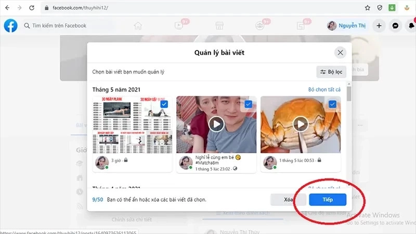Open the Messenger icon
The image size is (416, 234).
(395, 25)
